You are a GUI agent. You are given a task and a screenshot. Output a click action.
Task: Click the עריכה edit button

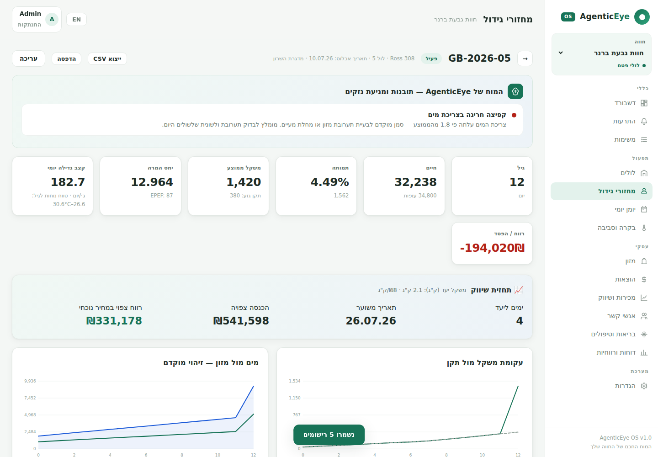click(x=28, y=58)
